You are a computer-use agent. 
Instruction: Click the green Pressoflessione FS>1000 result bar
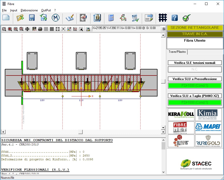195,85
